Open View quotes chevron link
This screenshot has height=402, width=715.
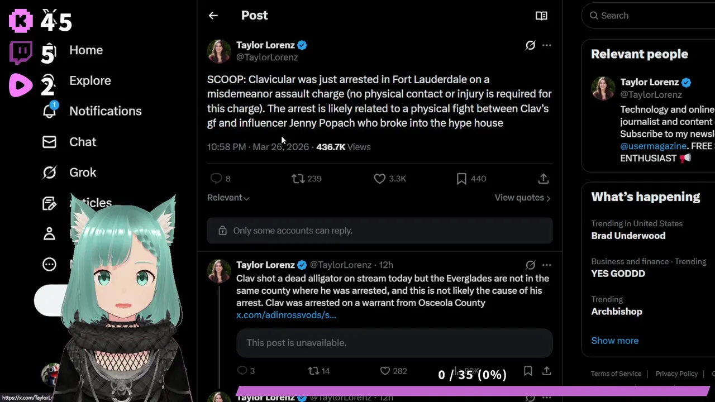522,198
